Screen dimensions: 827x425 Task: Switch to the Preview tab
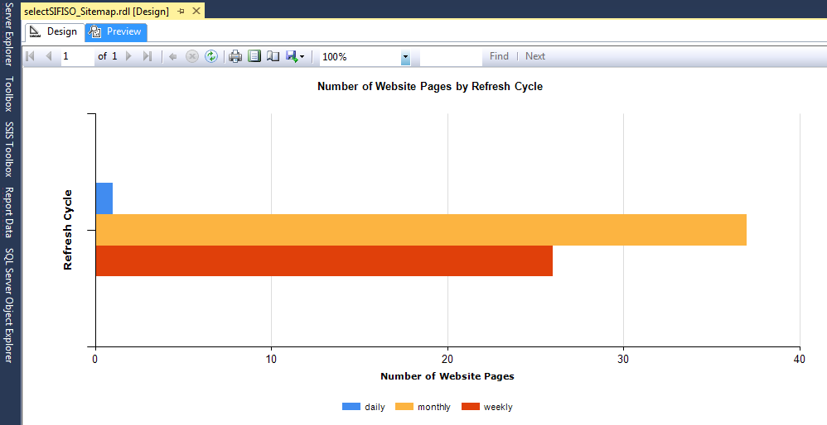(116, 32)
